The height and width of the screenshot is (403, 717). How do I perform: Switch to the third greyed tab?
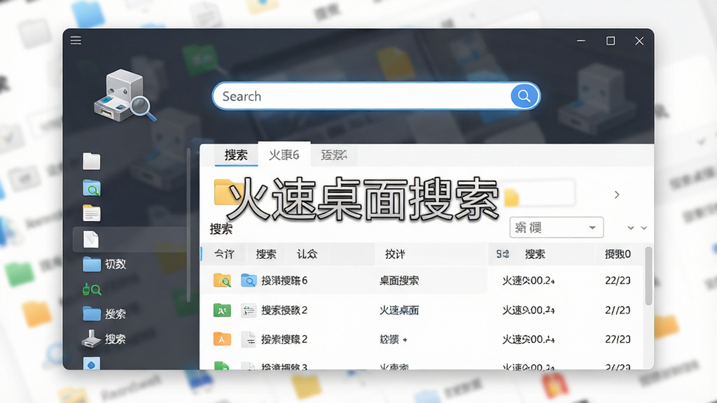tap(334, 155)
